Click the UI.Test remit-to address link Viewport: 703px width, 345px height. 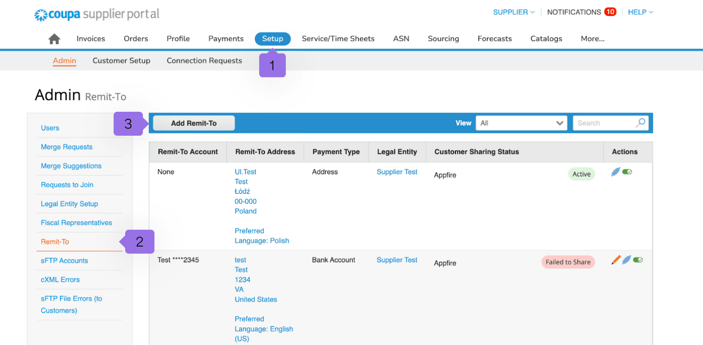pyautogui.click(x=245, y=172)
